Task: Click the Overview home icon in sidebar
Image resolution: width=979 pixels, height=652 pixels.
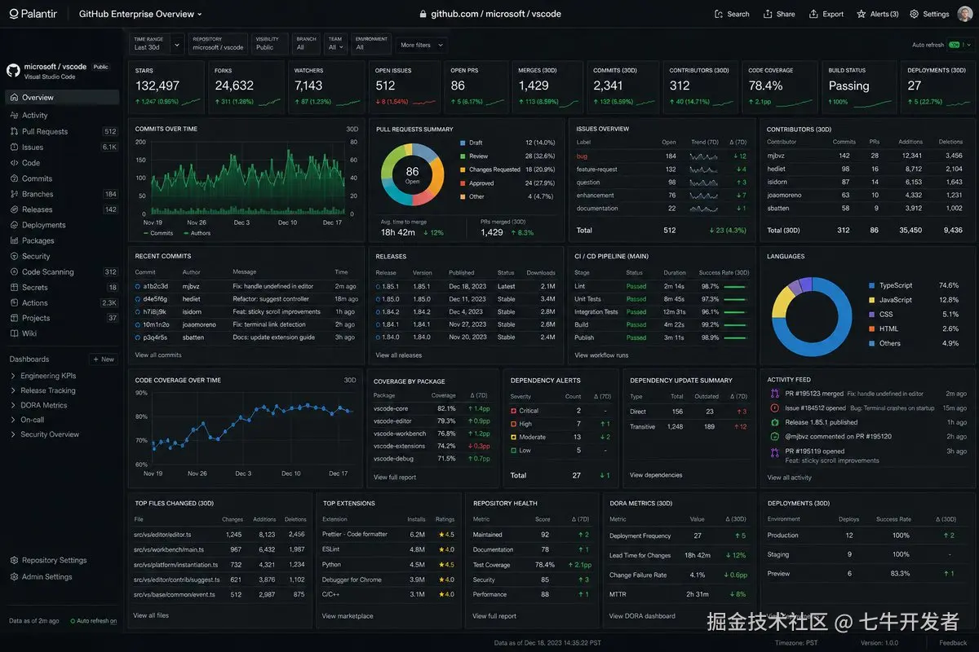Action: 14,98
